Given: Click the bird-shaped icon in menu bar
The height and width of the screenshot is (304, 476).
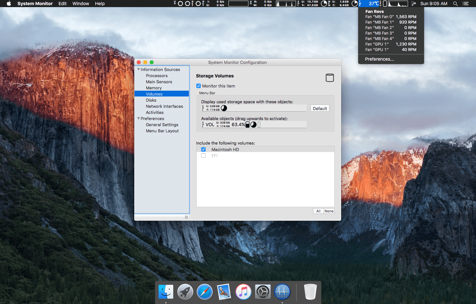Looking at the screenshot, I should click(413, 4).
